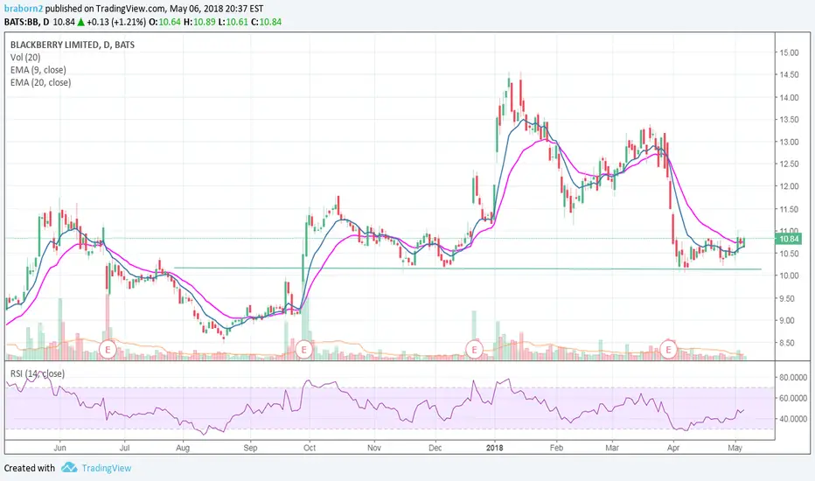
Task: Click the Apr label on time axis
Action: click(x=673, y=448)
